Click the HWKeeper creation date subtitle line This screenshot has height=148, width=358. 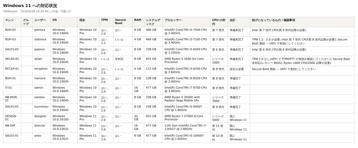click(x=37, y=11)
